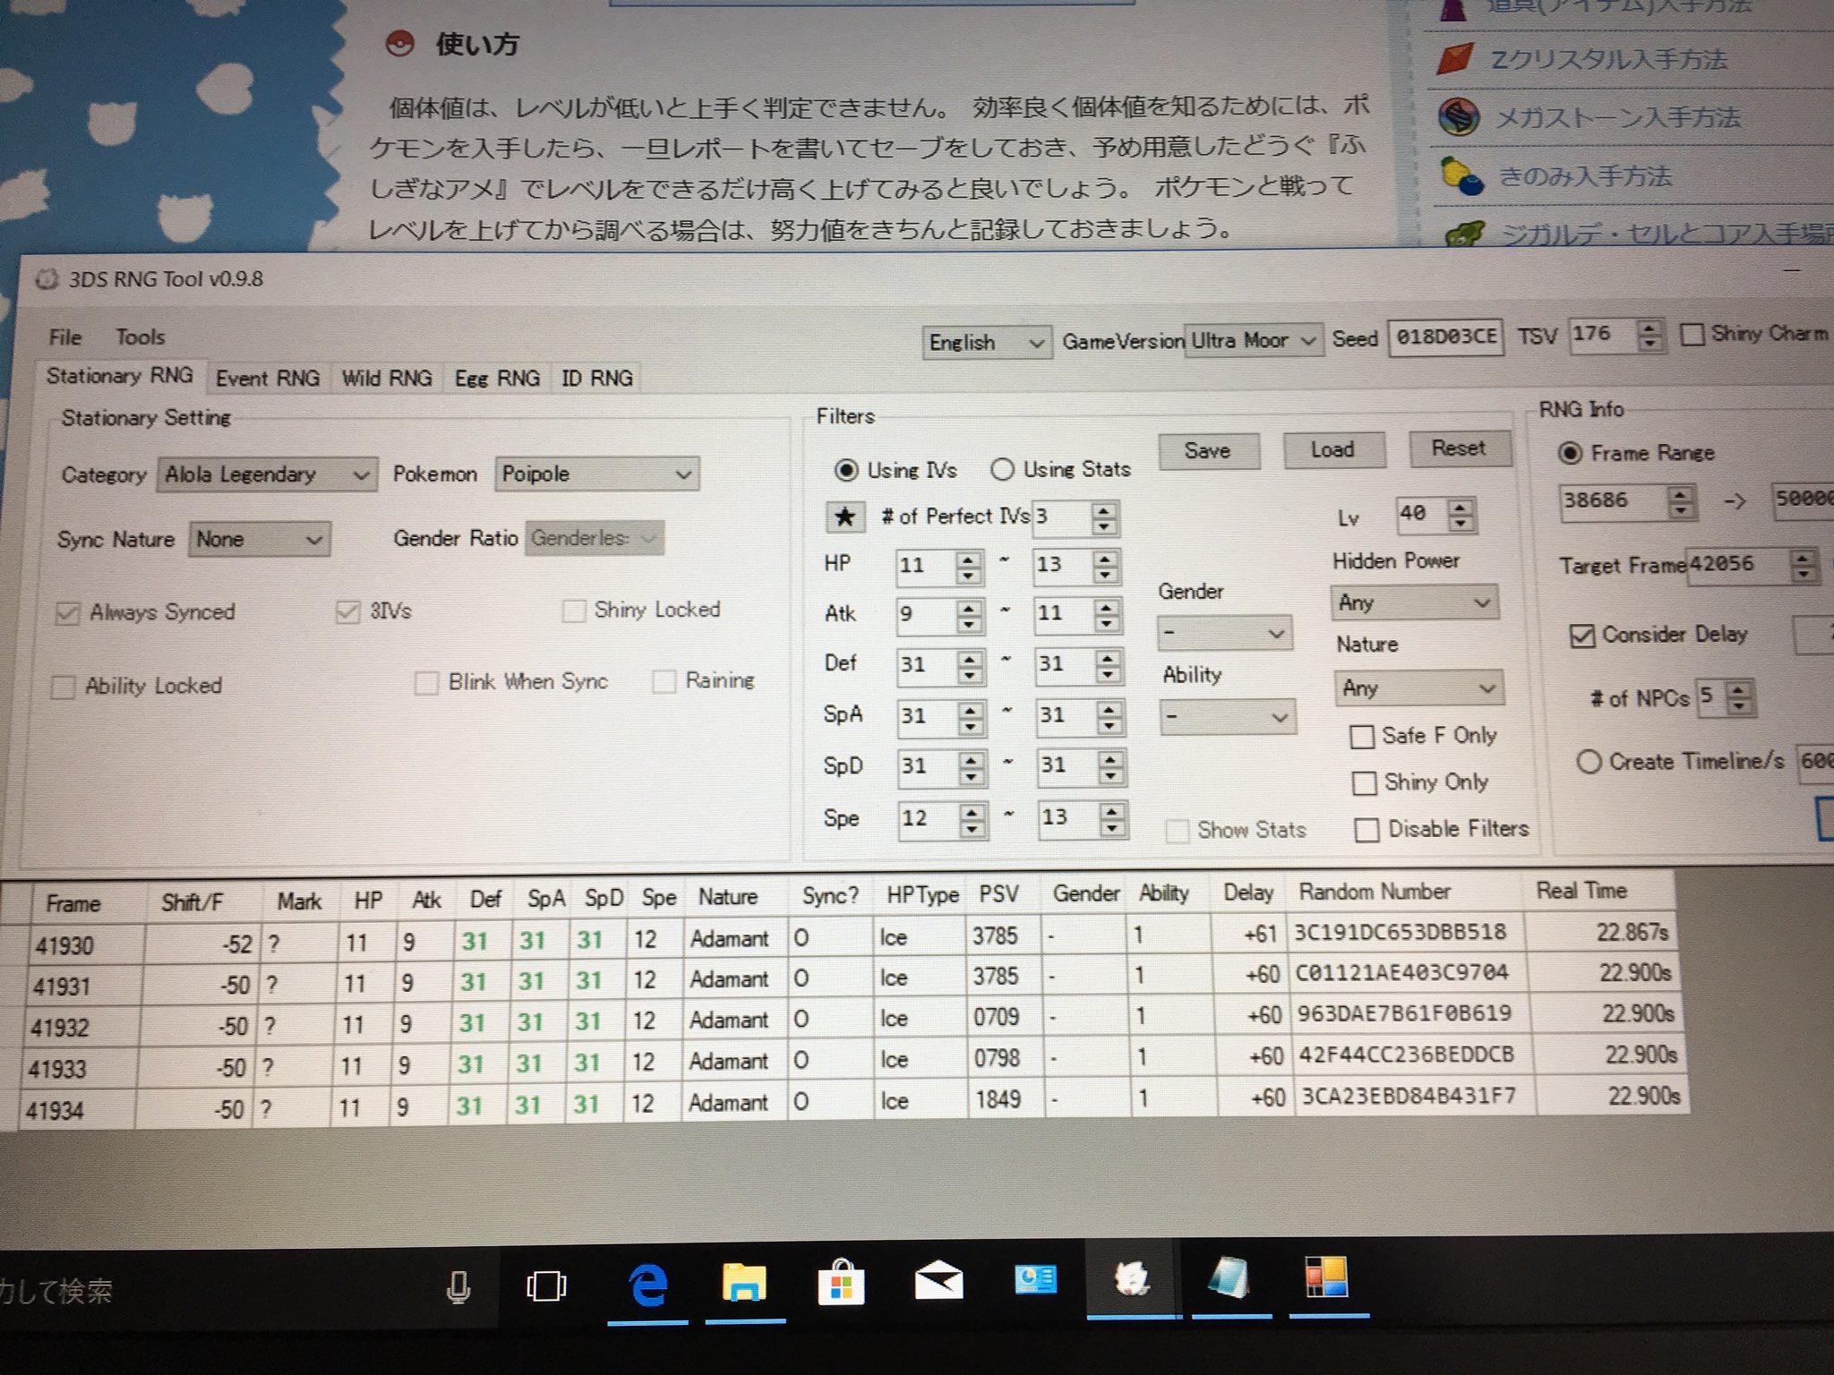Switch to the Event RNG tab

pos(268,379)
